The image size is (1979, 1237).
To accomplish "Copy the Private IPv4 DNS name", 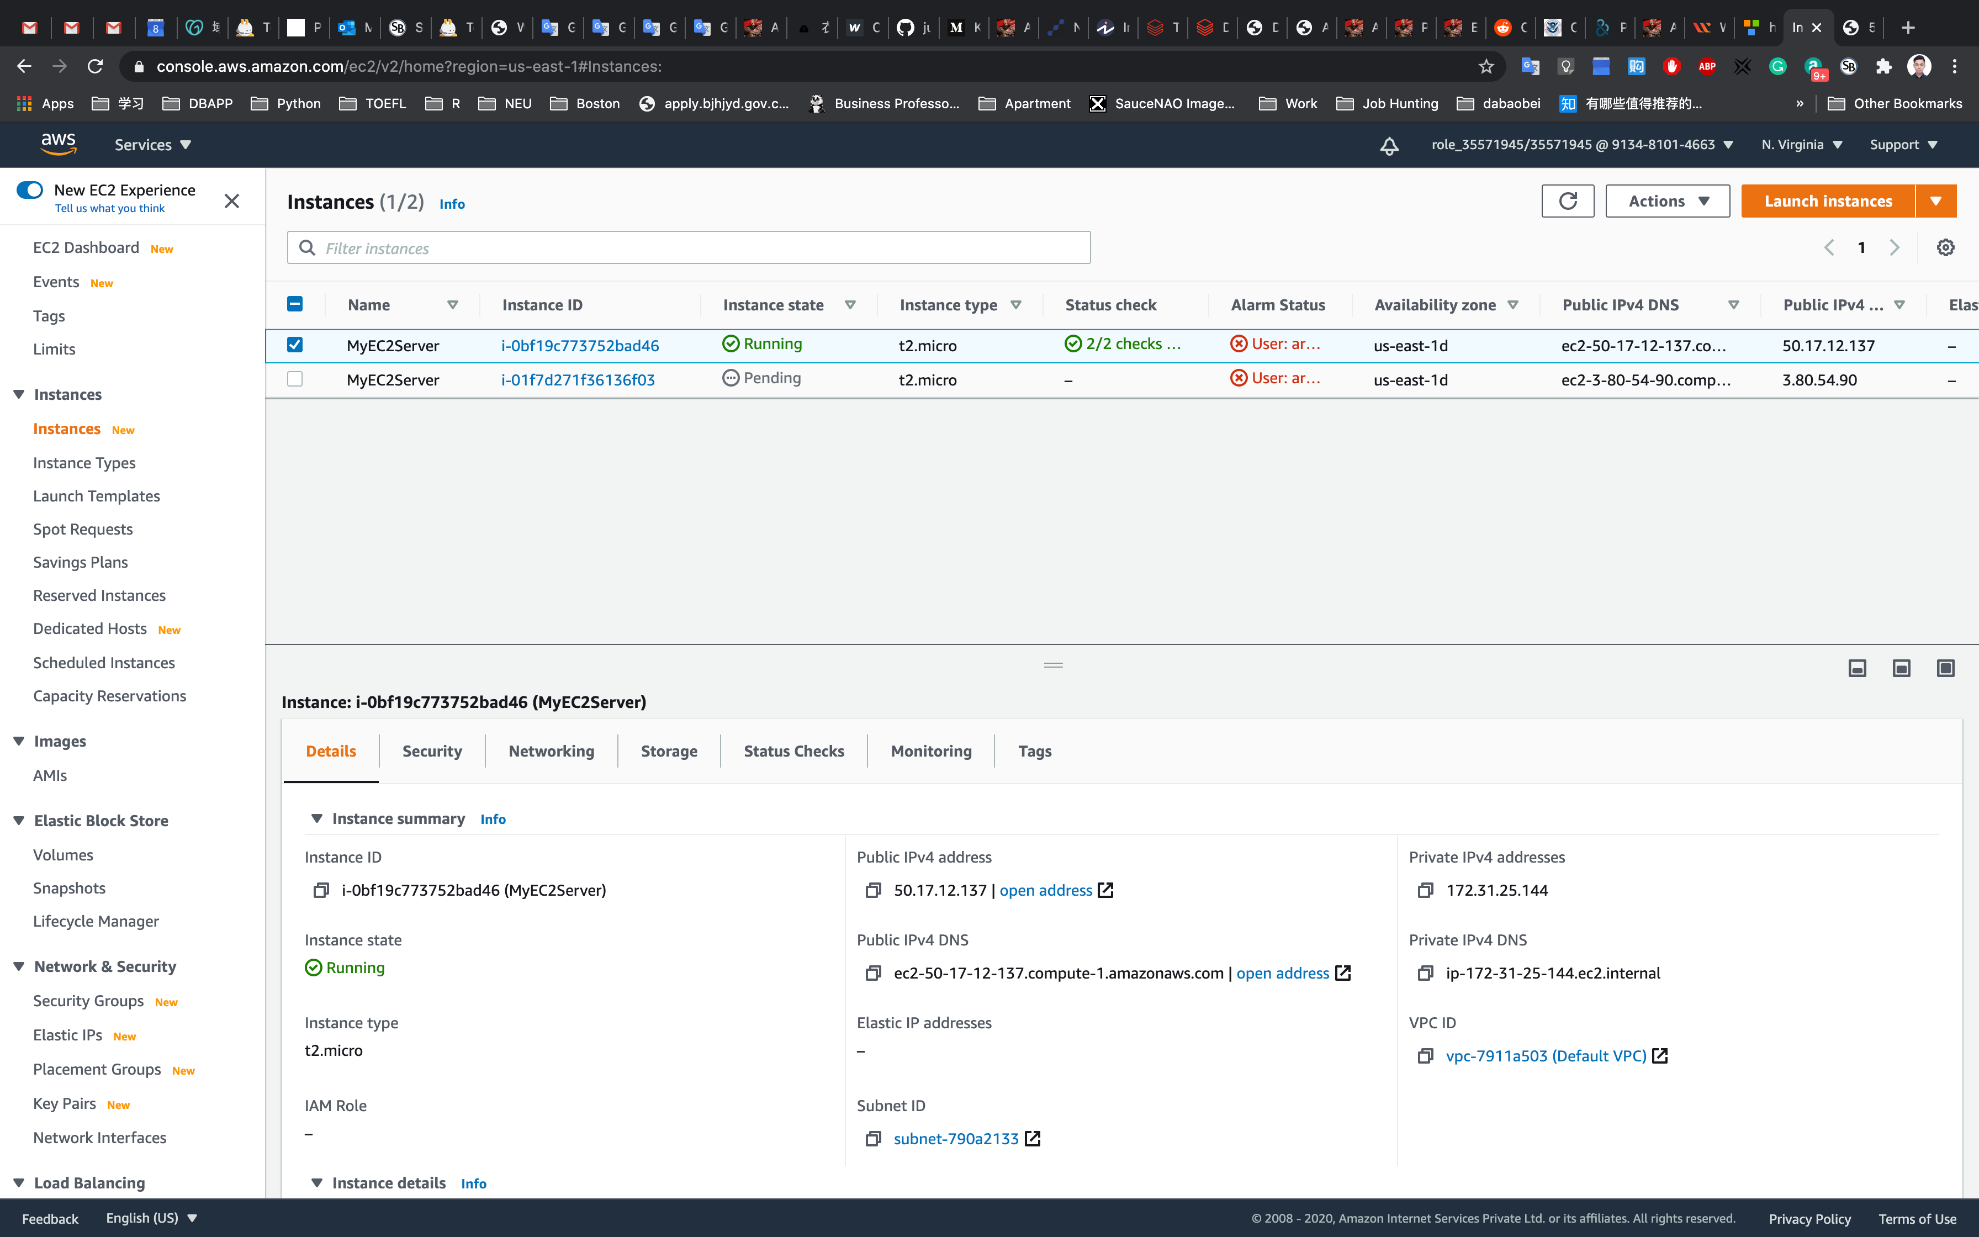I will 1425,972.
